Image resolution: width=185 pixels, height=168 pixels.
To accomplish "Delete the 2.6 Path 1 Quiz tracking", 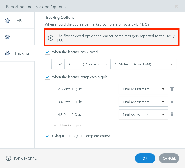I will 172,89.
